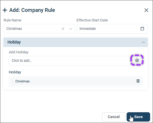Click the Holiday section header bar
The height and width of the screenshot is (123, 153).
76,42
